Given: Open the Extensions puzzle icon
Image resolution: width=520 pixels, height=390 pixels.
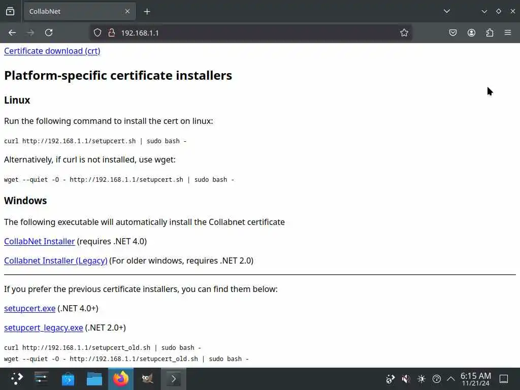Looking at the screenshot, I should [x=490, y=32].
